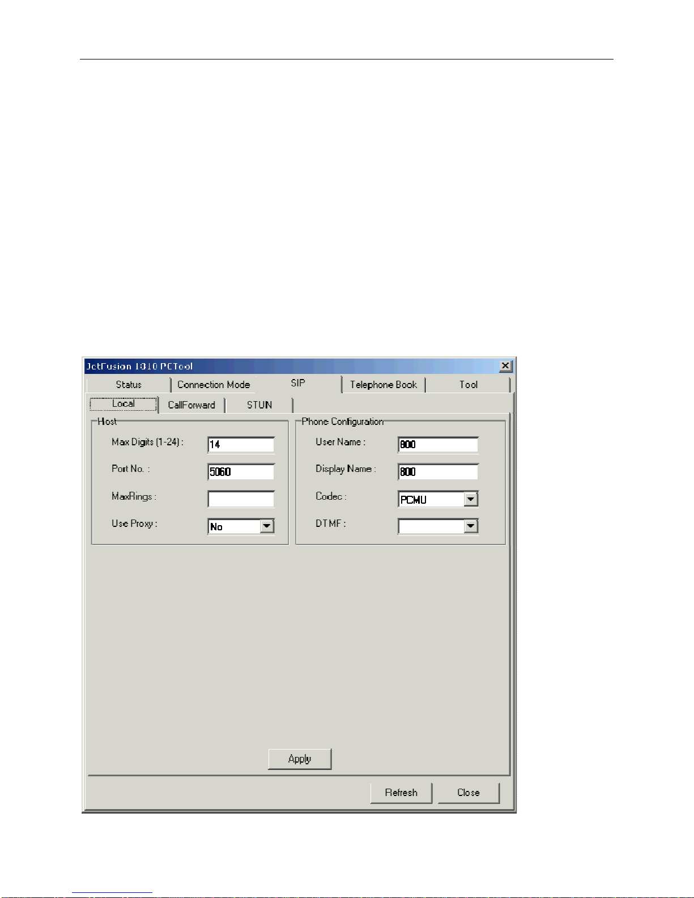Click the Use Proxy label
Screen dimensions: 694x898
[134, 524]
